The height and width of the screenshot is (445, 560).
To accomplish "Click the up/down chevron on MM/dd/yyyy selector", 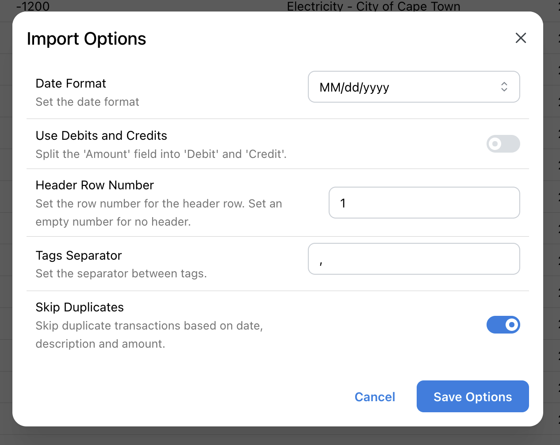I will pyautogui.click(x=504, y=87).
